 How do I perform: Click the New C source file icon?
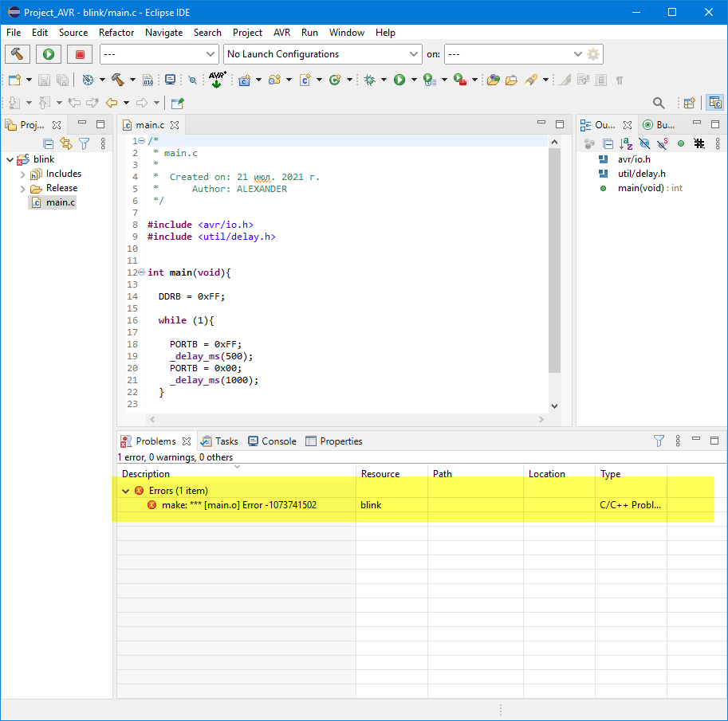point(305,80)
